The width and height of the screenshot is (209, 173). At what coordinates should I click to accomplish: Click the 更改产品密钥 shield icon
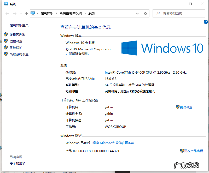(x=182, y=151)
